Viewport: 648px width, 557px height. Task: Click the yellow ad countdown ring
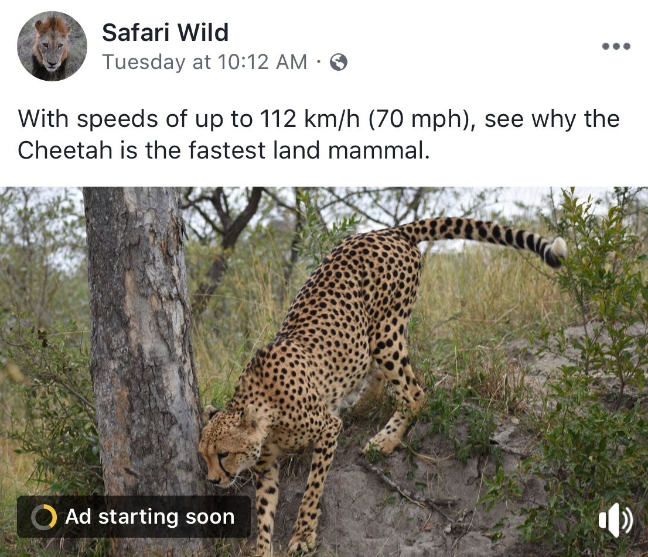[44, 517]
